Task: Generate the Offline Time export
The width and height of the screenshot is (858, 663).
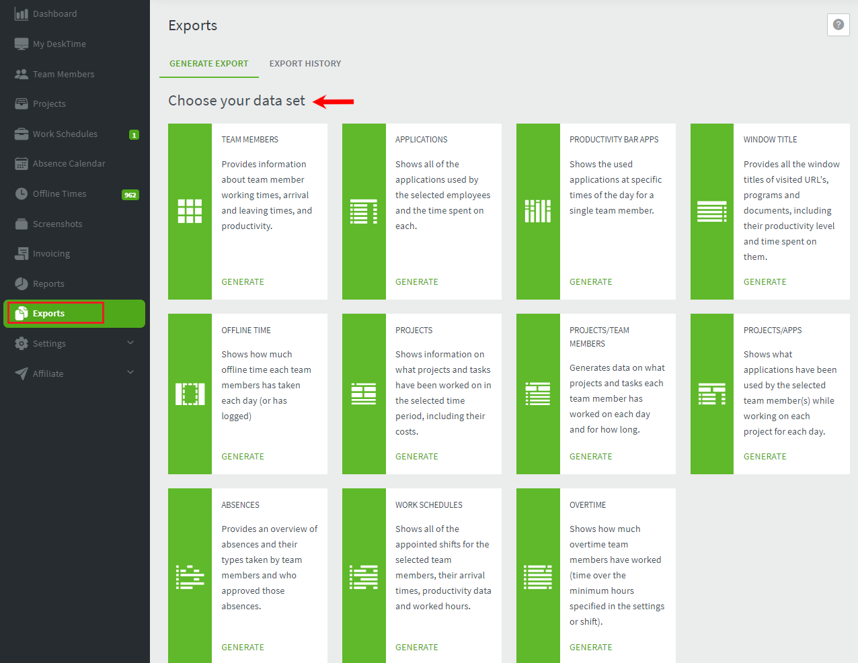Action: click(x=243, y=457)
